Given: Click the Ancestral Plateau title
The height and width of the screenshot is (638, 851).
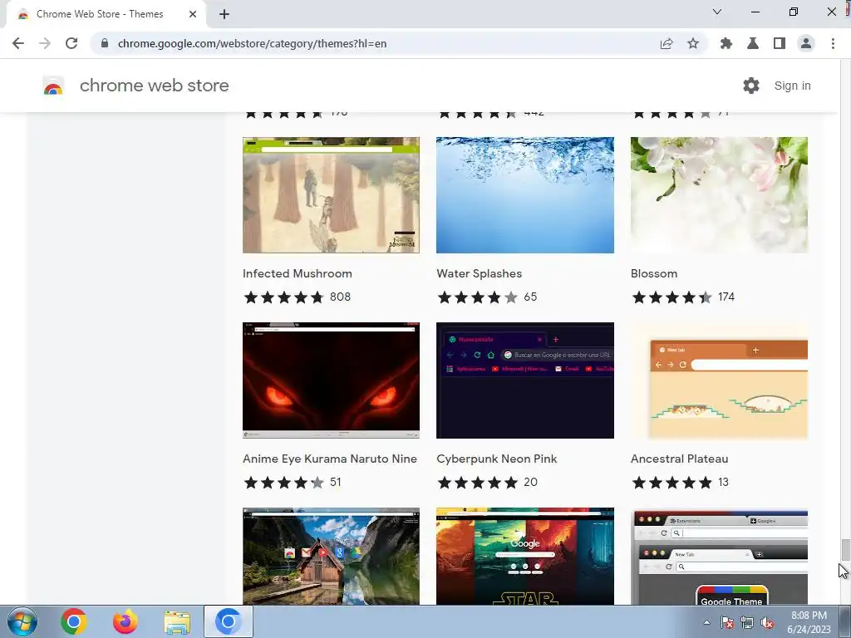Looking at the screenshot, I should click(x=680, y=459).
